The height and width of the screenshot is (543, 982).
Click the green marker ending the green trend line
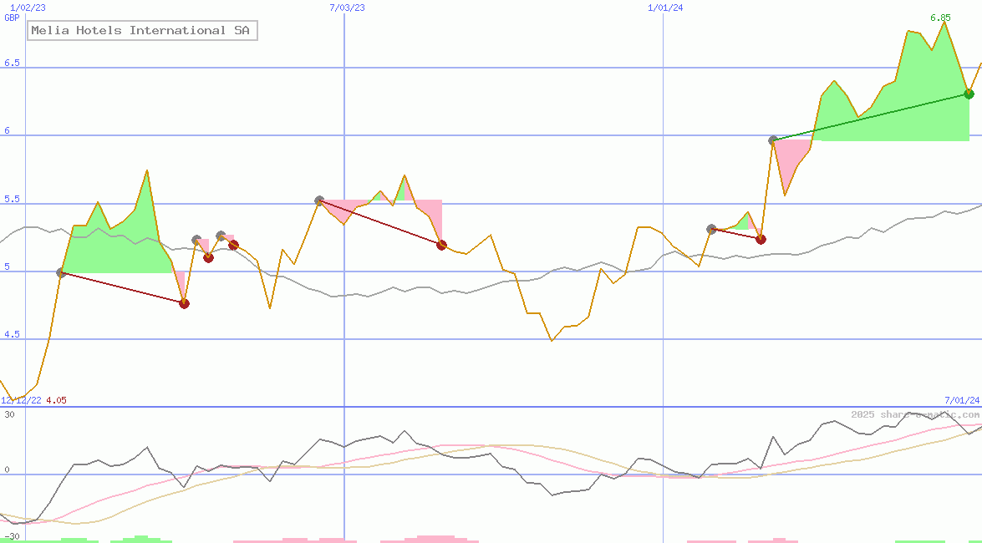pos(969,94)
